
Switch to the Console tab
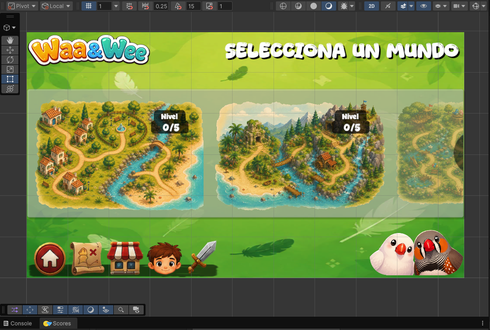point(18,324)
